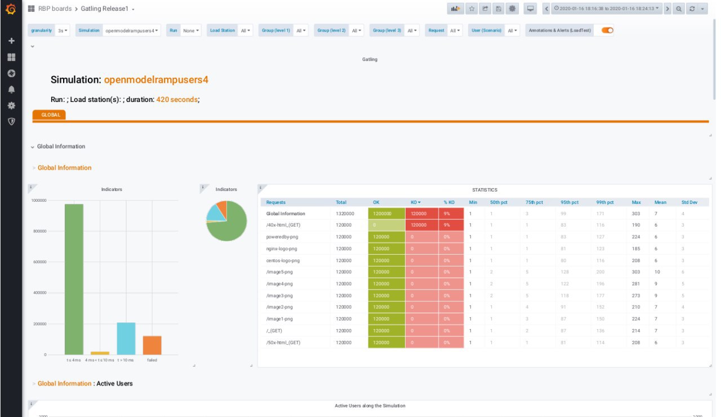Click red KO 120000 cell for Global Information
The height and width of the screenshot is (417, 721).
click(x=422, y=214)
